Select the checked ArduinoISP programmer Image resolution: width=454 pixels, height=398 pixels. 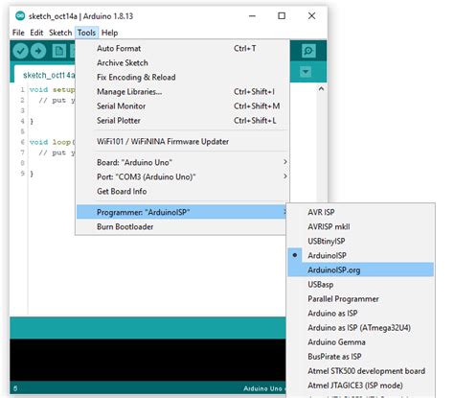pos(361,255)
